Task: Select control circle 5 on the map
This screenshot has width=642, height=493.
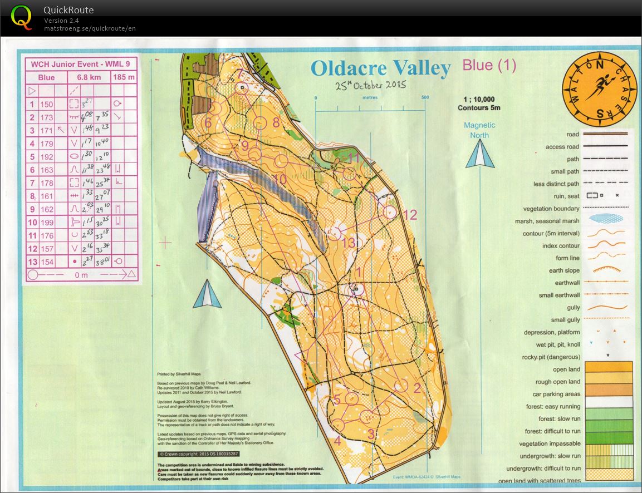Action: (x=352, y=398)
